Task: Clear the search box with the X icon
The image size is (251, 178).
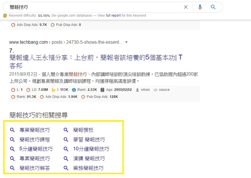Action: pyautogui.click(x=186, y=7)
